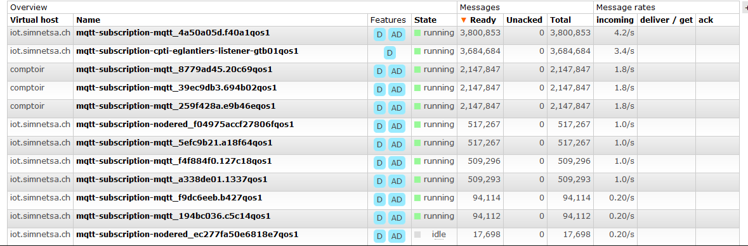Sort queues by Total column header

[x=560, y=20]
